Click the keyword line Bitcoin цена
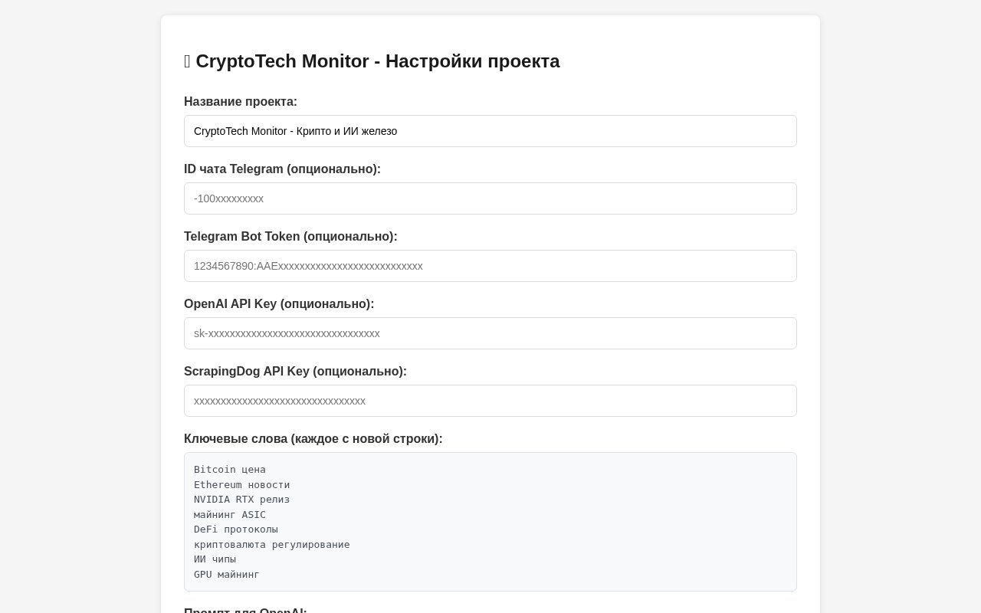Image resolution: width=981 pixels, height=613 pixels. [230, 470]
